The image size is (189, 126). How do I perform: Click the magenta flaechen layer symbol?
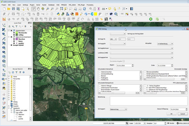17,39
